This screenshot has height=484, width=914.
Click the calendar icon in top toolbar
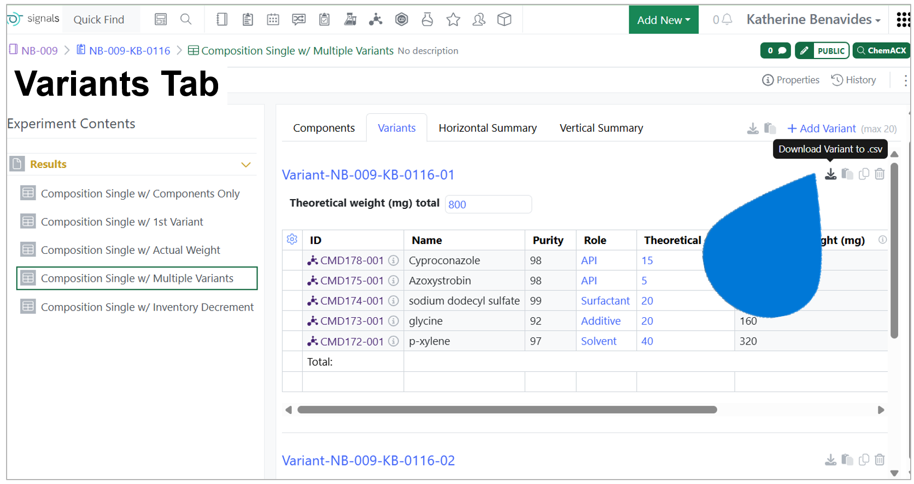pos(273,20)
